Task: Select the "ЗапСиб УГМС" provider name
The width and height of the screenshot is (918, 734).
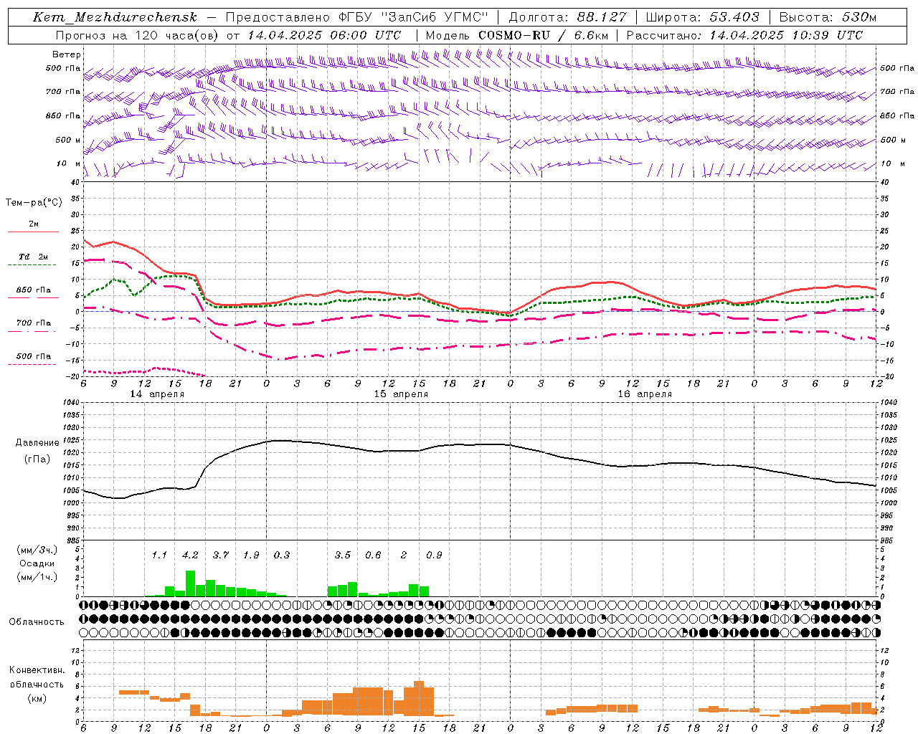Action: pyautogui.click(x=434, y=17)
